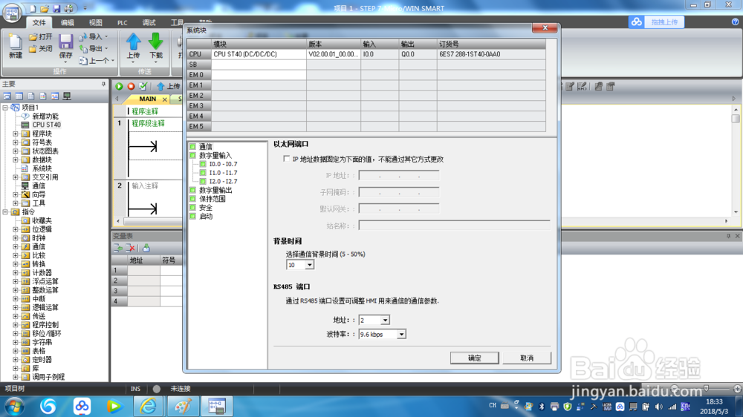Image resolution: width=743 pixels, height=417 pixels.
Task: Toggle the 数字量输入 green checkbox
Action: pyautogui.click(x=192, y=155)
